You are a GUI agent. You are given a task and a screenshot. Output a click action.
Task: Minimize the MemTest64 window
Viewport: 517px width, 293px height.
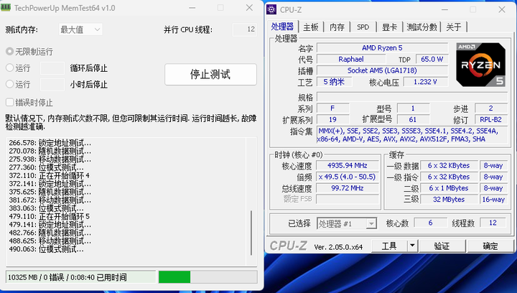[x=192, y=8]
